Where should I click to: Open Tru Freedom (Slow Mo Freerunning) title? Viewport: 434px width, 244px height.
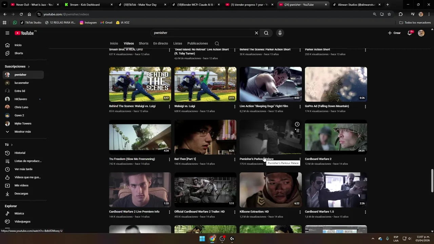(132, 159)
